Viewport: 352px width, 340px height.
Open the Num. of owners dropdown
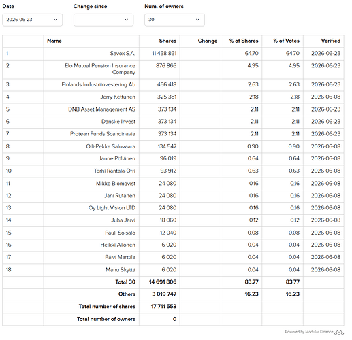(x=174, y=20)
